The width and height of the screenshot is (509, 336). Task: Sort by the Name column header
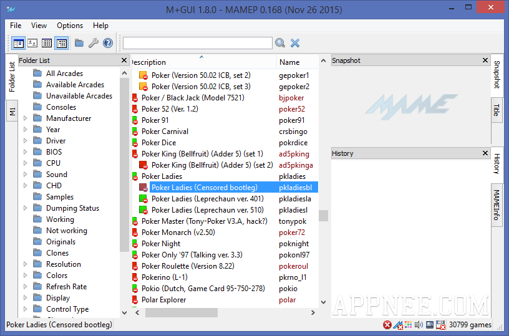point(298,62)
